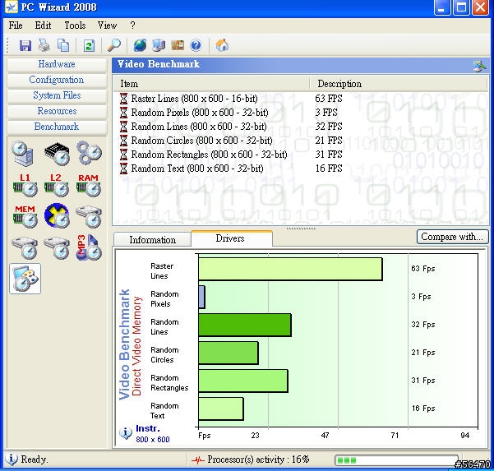The image size is (494, 471).
Task: Click the computer tower toolbar icon
Action: 159,45
